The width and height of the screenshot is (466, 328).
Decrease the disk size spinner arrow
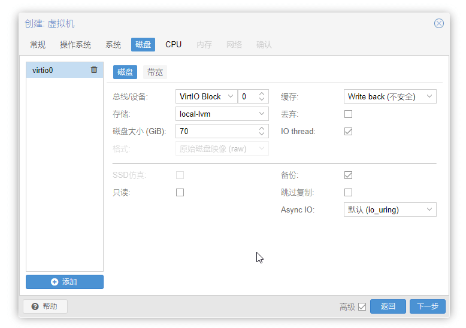262,134
